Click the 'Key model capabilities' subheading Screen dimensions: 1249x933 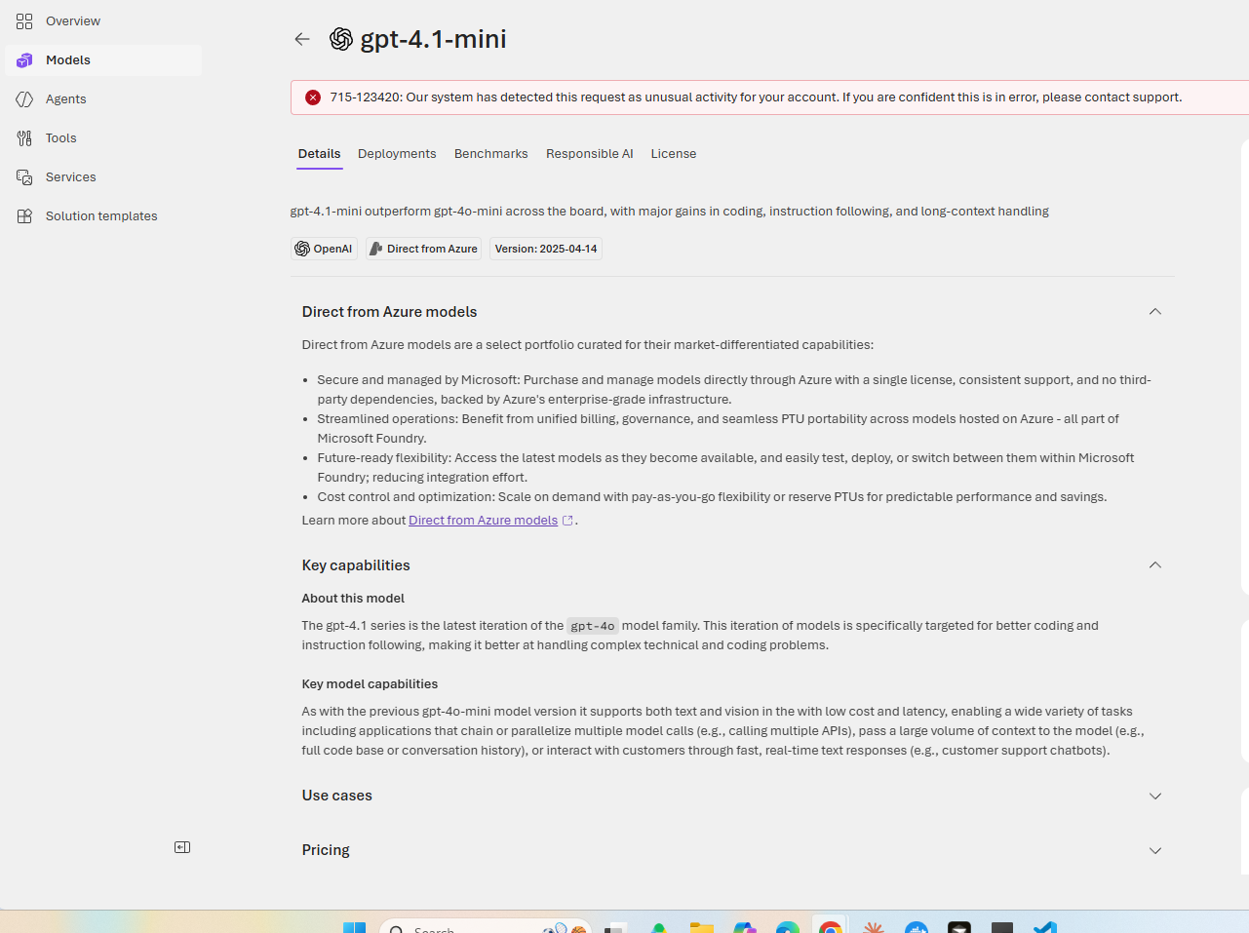(370, 684)
